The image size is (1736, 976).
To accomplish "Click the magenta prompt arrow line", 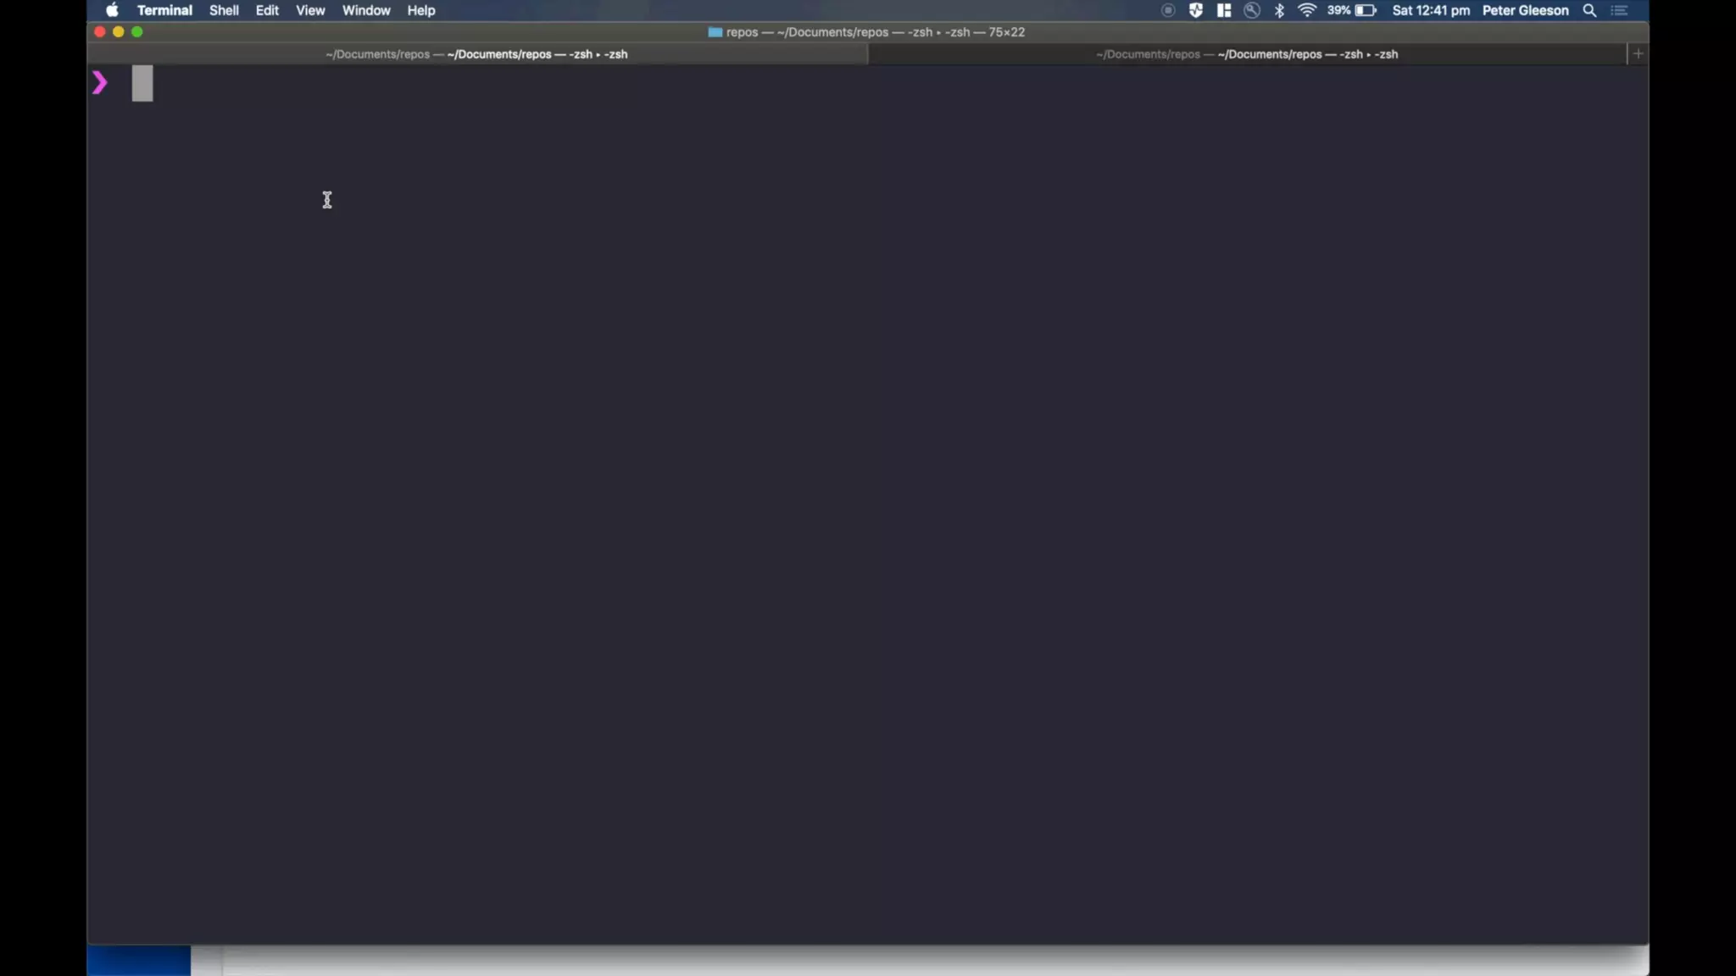I will point(100,83).
